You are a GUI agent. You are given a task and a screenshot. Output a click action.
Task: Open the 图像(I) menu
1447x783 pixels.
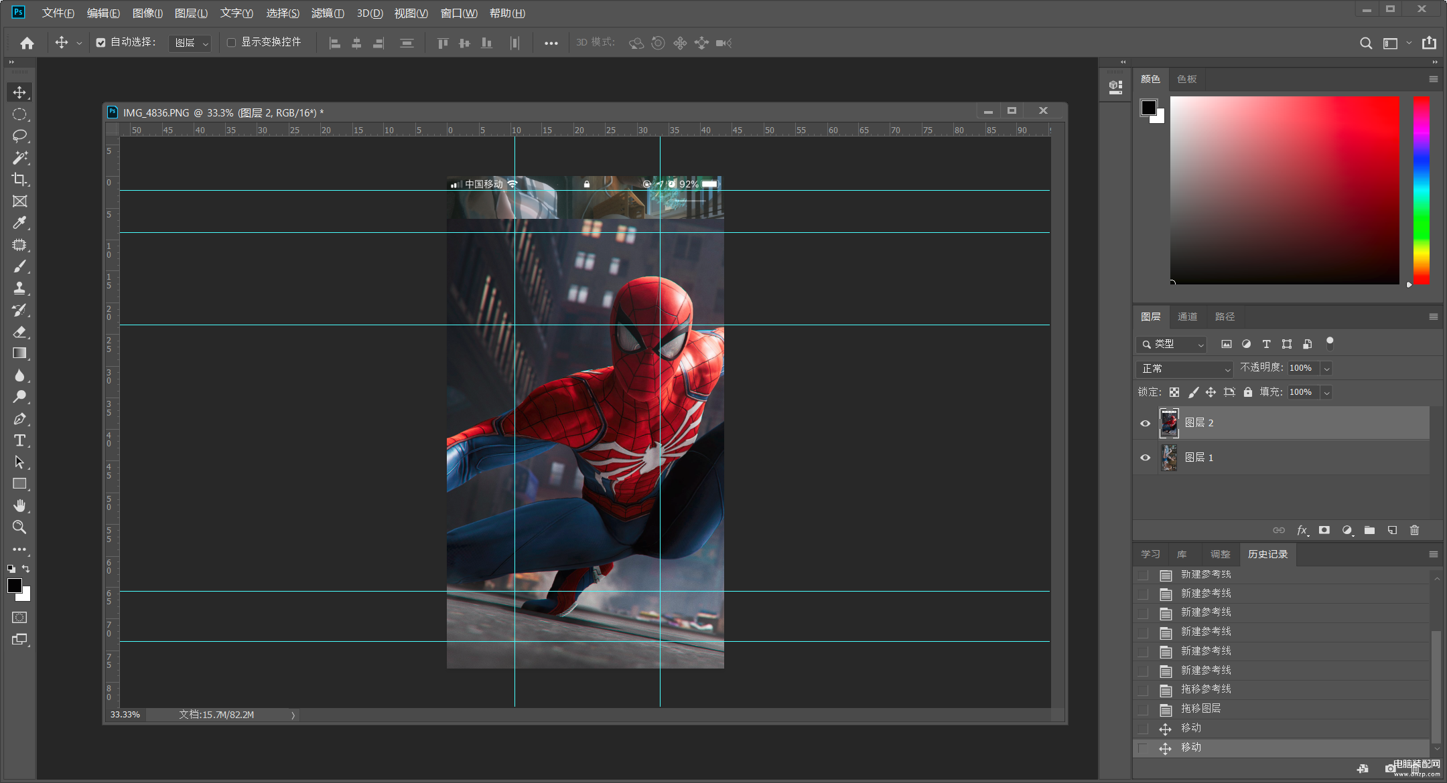point(147,13)
